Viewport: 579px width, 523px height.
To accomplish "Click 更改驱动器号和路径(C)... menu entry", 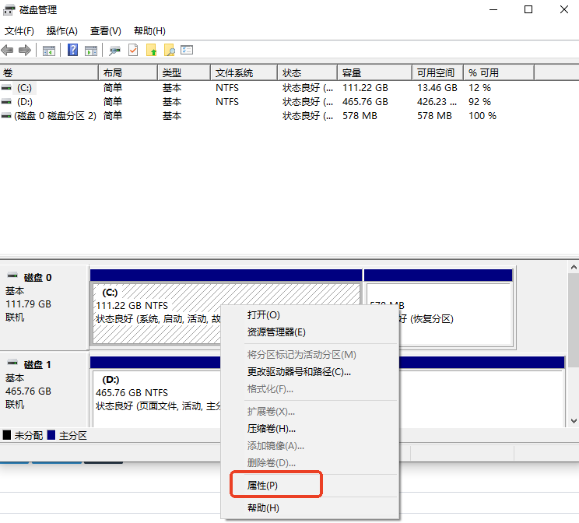I will pyautogui.click(x=299, y=372).
